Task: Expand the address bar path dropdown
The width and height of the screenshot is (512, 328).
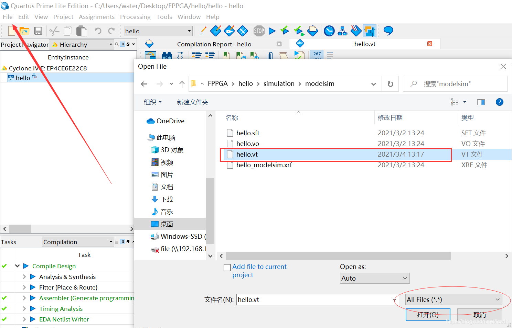Action: pos(374,84)
